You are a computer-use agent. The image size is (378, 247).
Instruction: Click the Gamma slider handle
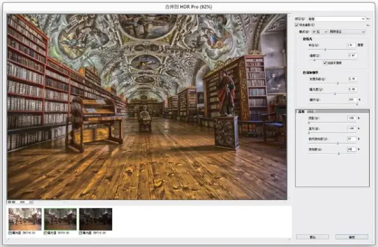[x=337, y=83]
